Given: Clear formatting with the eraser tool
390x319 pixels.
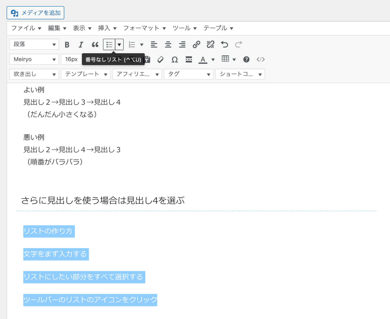Looking at the screenshot, I should point(160,59).
